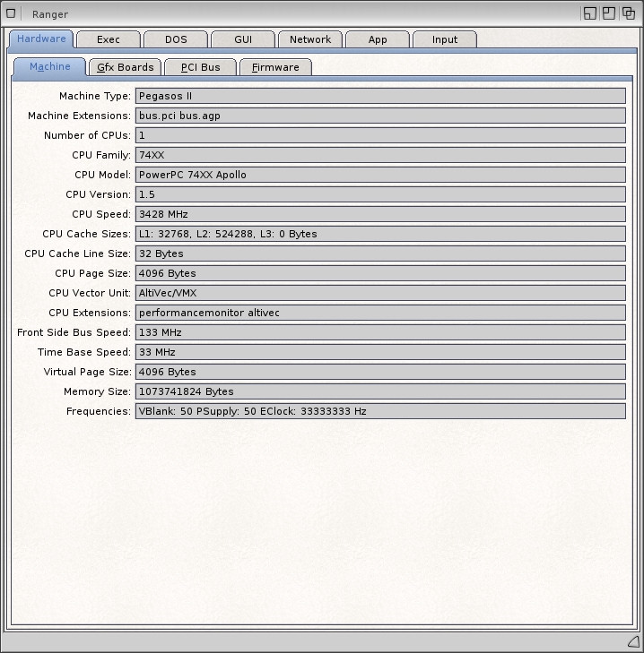Click the zoom gadget in title bar

click(x=609, y=13)
